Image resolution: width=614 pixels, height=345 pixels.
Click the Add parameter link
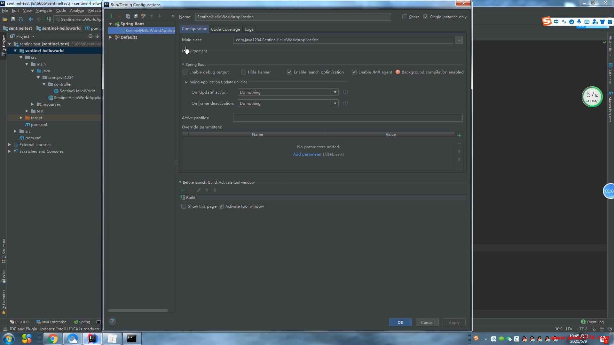(x=307, y=154)
